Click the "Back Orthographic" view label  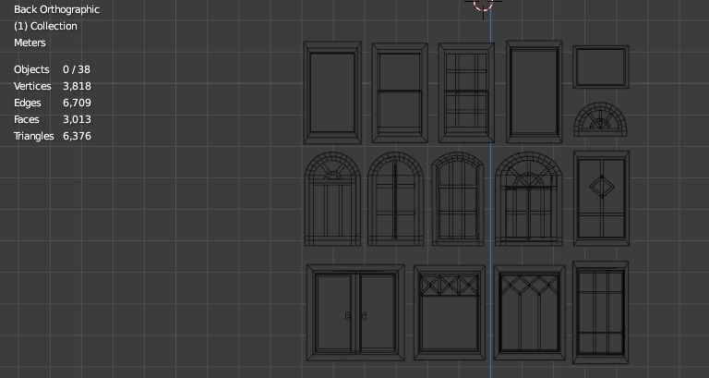56,9
